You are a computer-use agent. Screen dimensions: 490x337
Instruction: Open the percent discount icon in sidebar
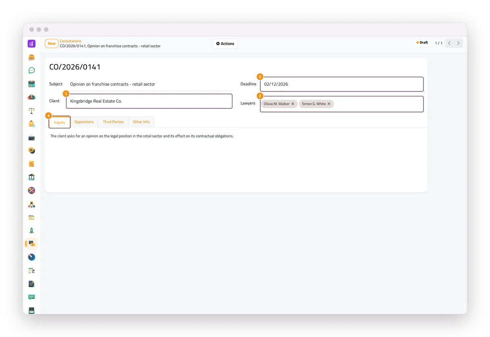[31, 150]
